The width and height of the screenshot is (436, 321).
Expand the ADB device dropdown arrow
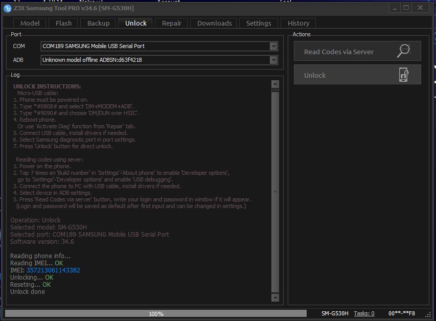tap(273, 60)
